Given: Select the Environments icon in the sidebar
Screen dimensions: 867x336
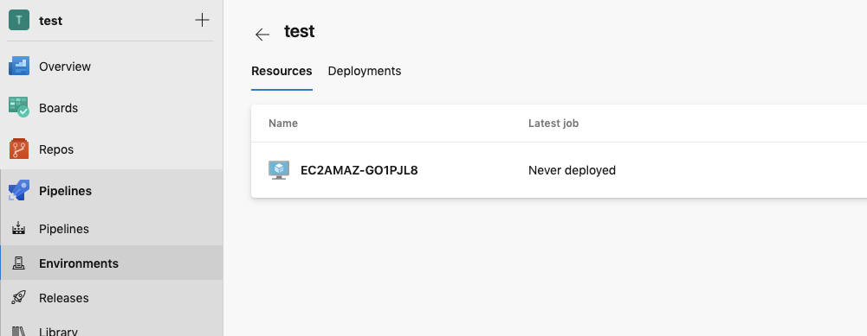Looking at the screenshot, I should pyautogui.click(x=19, y=263).
